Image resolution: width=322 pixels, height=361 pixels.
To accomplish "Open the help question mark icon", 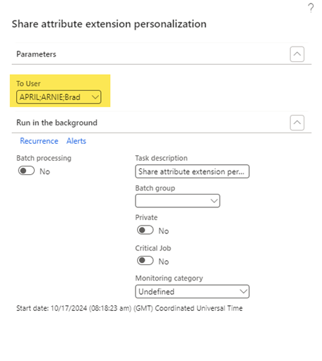I will (x=311, y=8).
